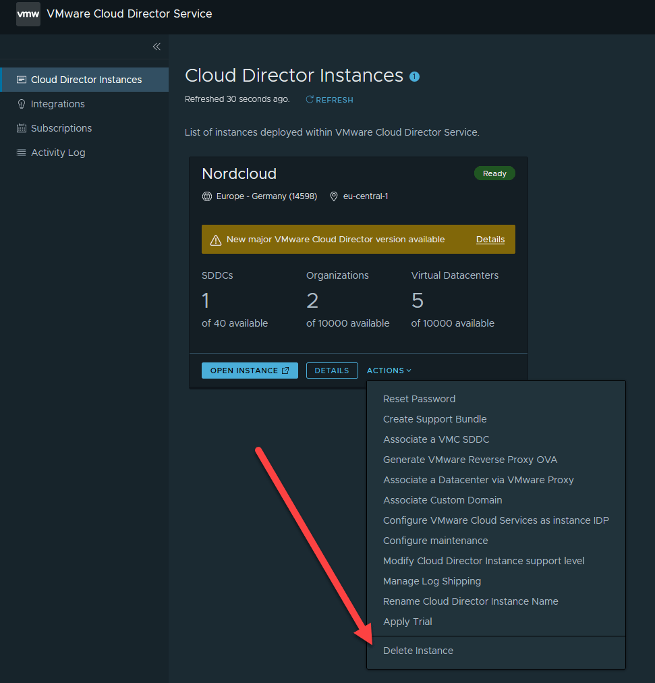The image size is (655, 683).
Task: Select Create Support Bundle option
Action: tap(434, 419)
